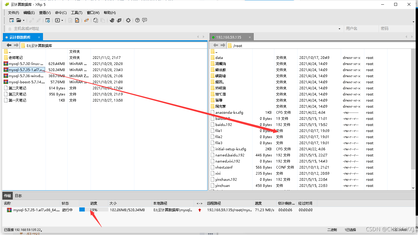Screen dimensions: 418x235
Task: Click the E:\云计算数据库 local path box
Action: point(113,45)
